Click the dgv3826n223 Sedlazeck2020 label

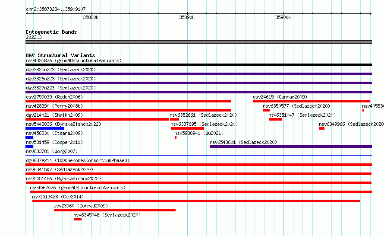tap(61, 79)
